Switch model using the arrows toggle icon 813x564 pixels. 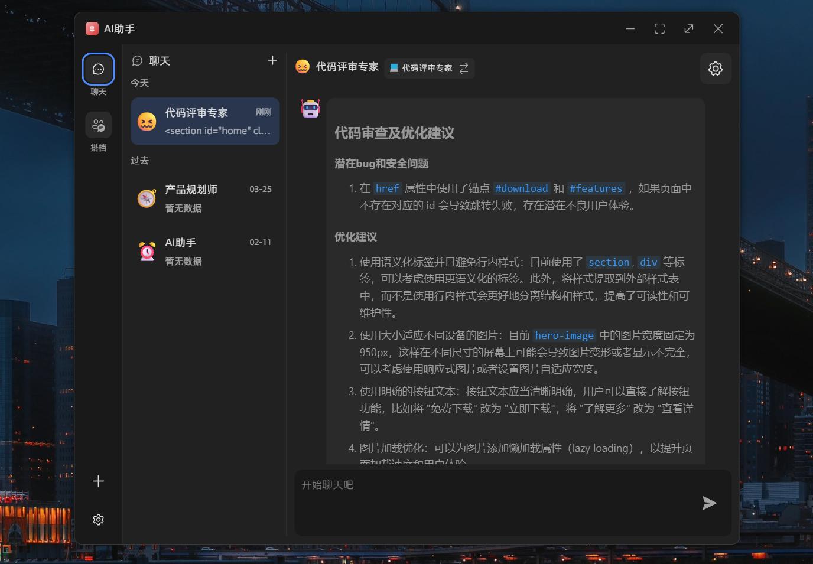pyautogui.click(x=464, y=68)
